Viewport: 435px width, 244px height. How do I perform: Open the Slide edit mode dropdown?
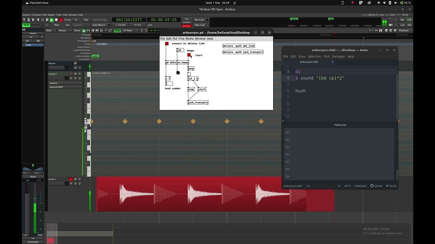point(51,30)
